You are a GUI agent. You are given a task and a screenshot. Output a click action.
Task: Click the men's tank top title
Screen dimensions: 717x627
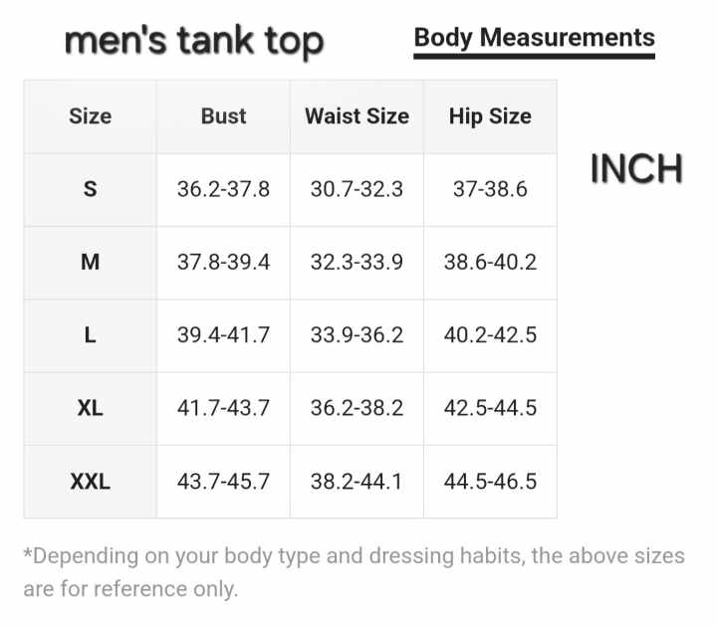tap(194, 41)
